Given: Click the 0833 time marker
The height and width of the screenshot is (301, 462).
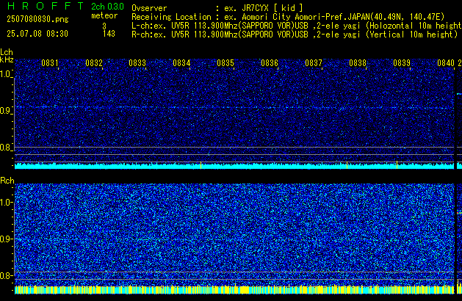Looking at the screenshot, I should [x=137, y=63].
